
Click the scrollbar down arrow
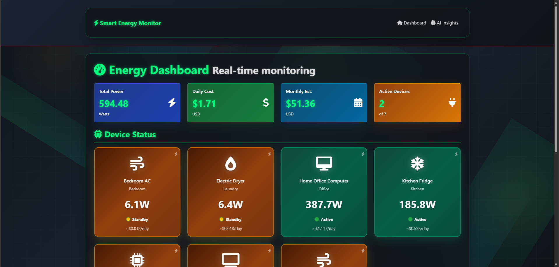pyautogui.click(x=556, y=264)
